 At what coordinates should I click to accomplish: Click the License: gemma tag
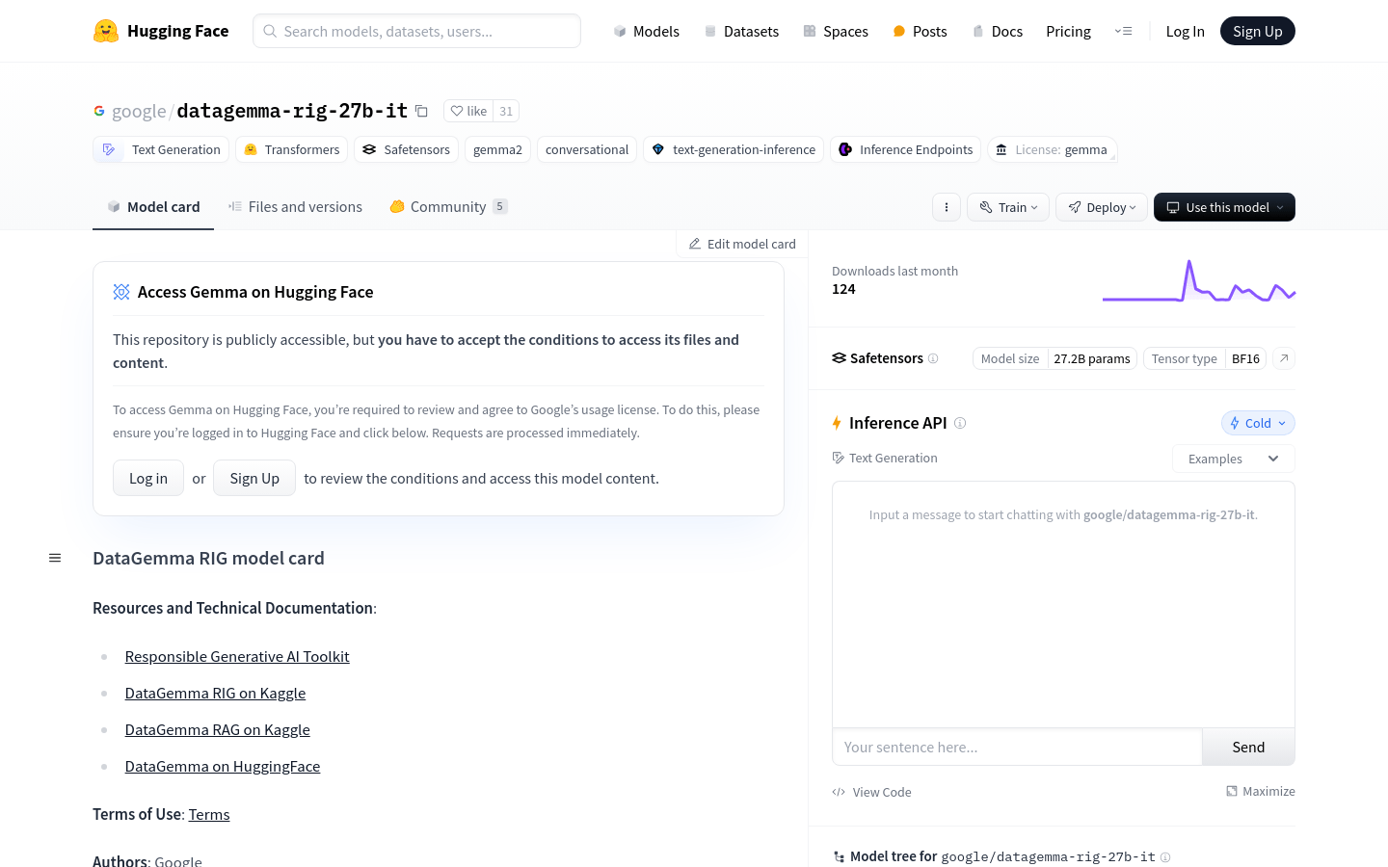(x=1052, y=149)
